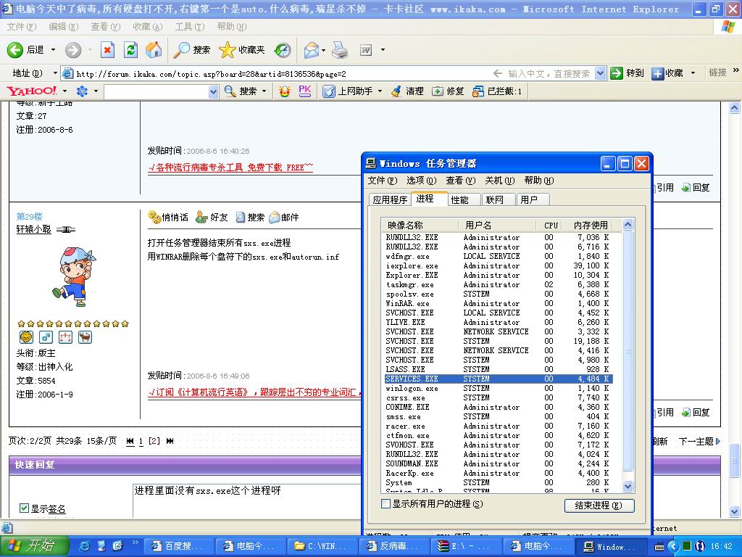Open the History toolbar icon

coord(283,50)
